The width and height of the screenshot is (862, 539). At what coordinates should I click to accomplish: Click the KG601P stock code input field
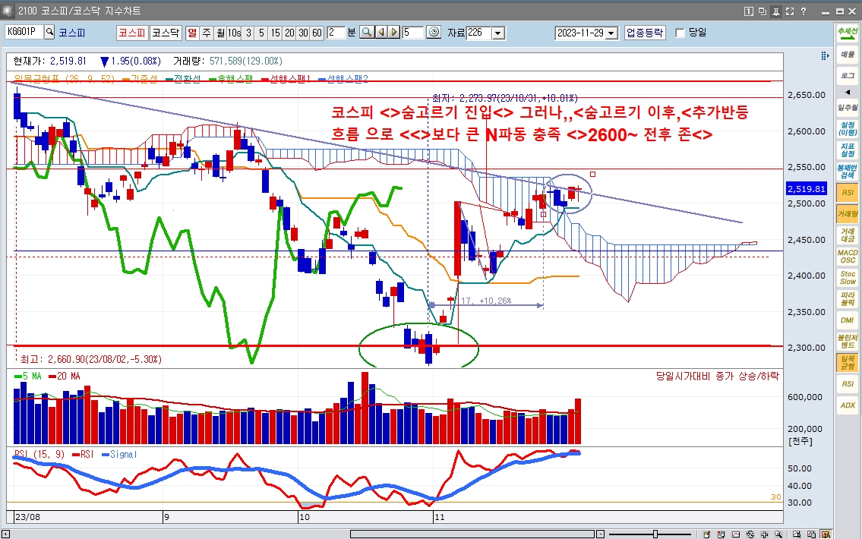tap(24, 33)
